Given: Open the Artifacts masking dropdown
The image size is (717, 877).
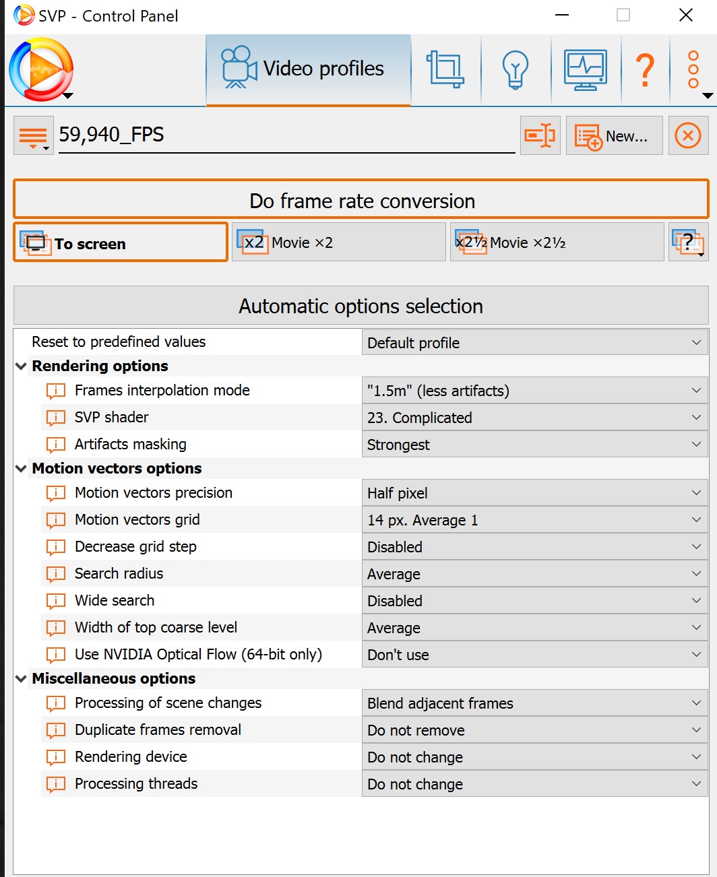Looking at the screenshot, I should point(534,445).
